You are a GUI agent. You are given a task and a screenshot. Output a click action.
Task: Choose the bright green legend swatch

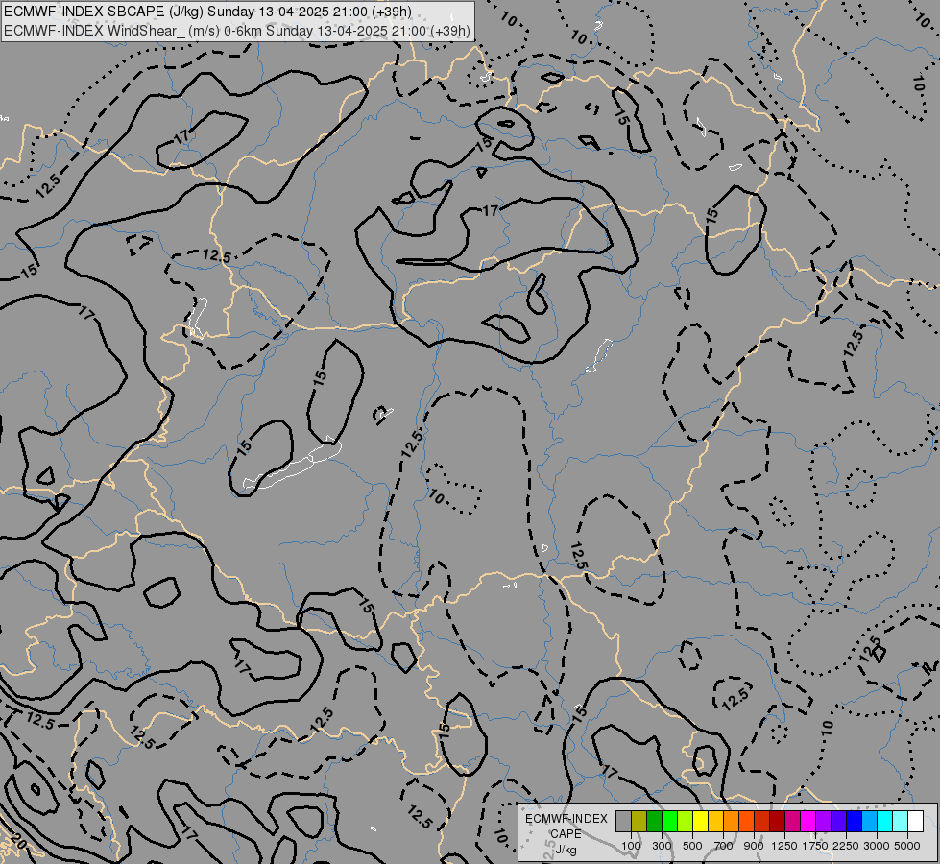(669, 822)
